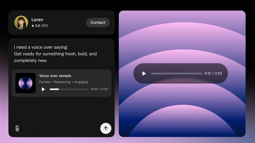Open Loren's profile avatar
255x143 pixels.
[x=21, y=22]
